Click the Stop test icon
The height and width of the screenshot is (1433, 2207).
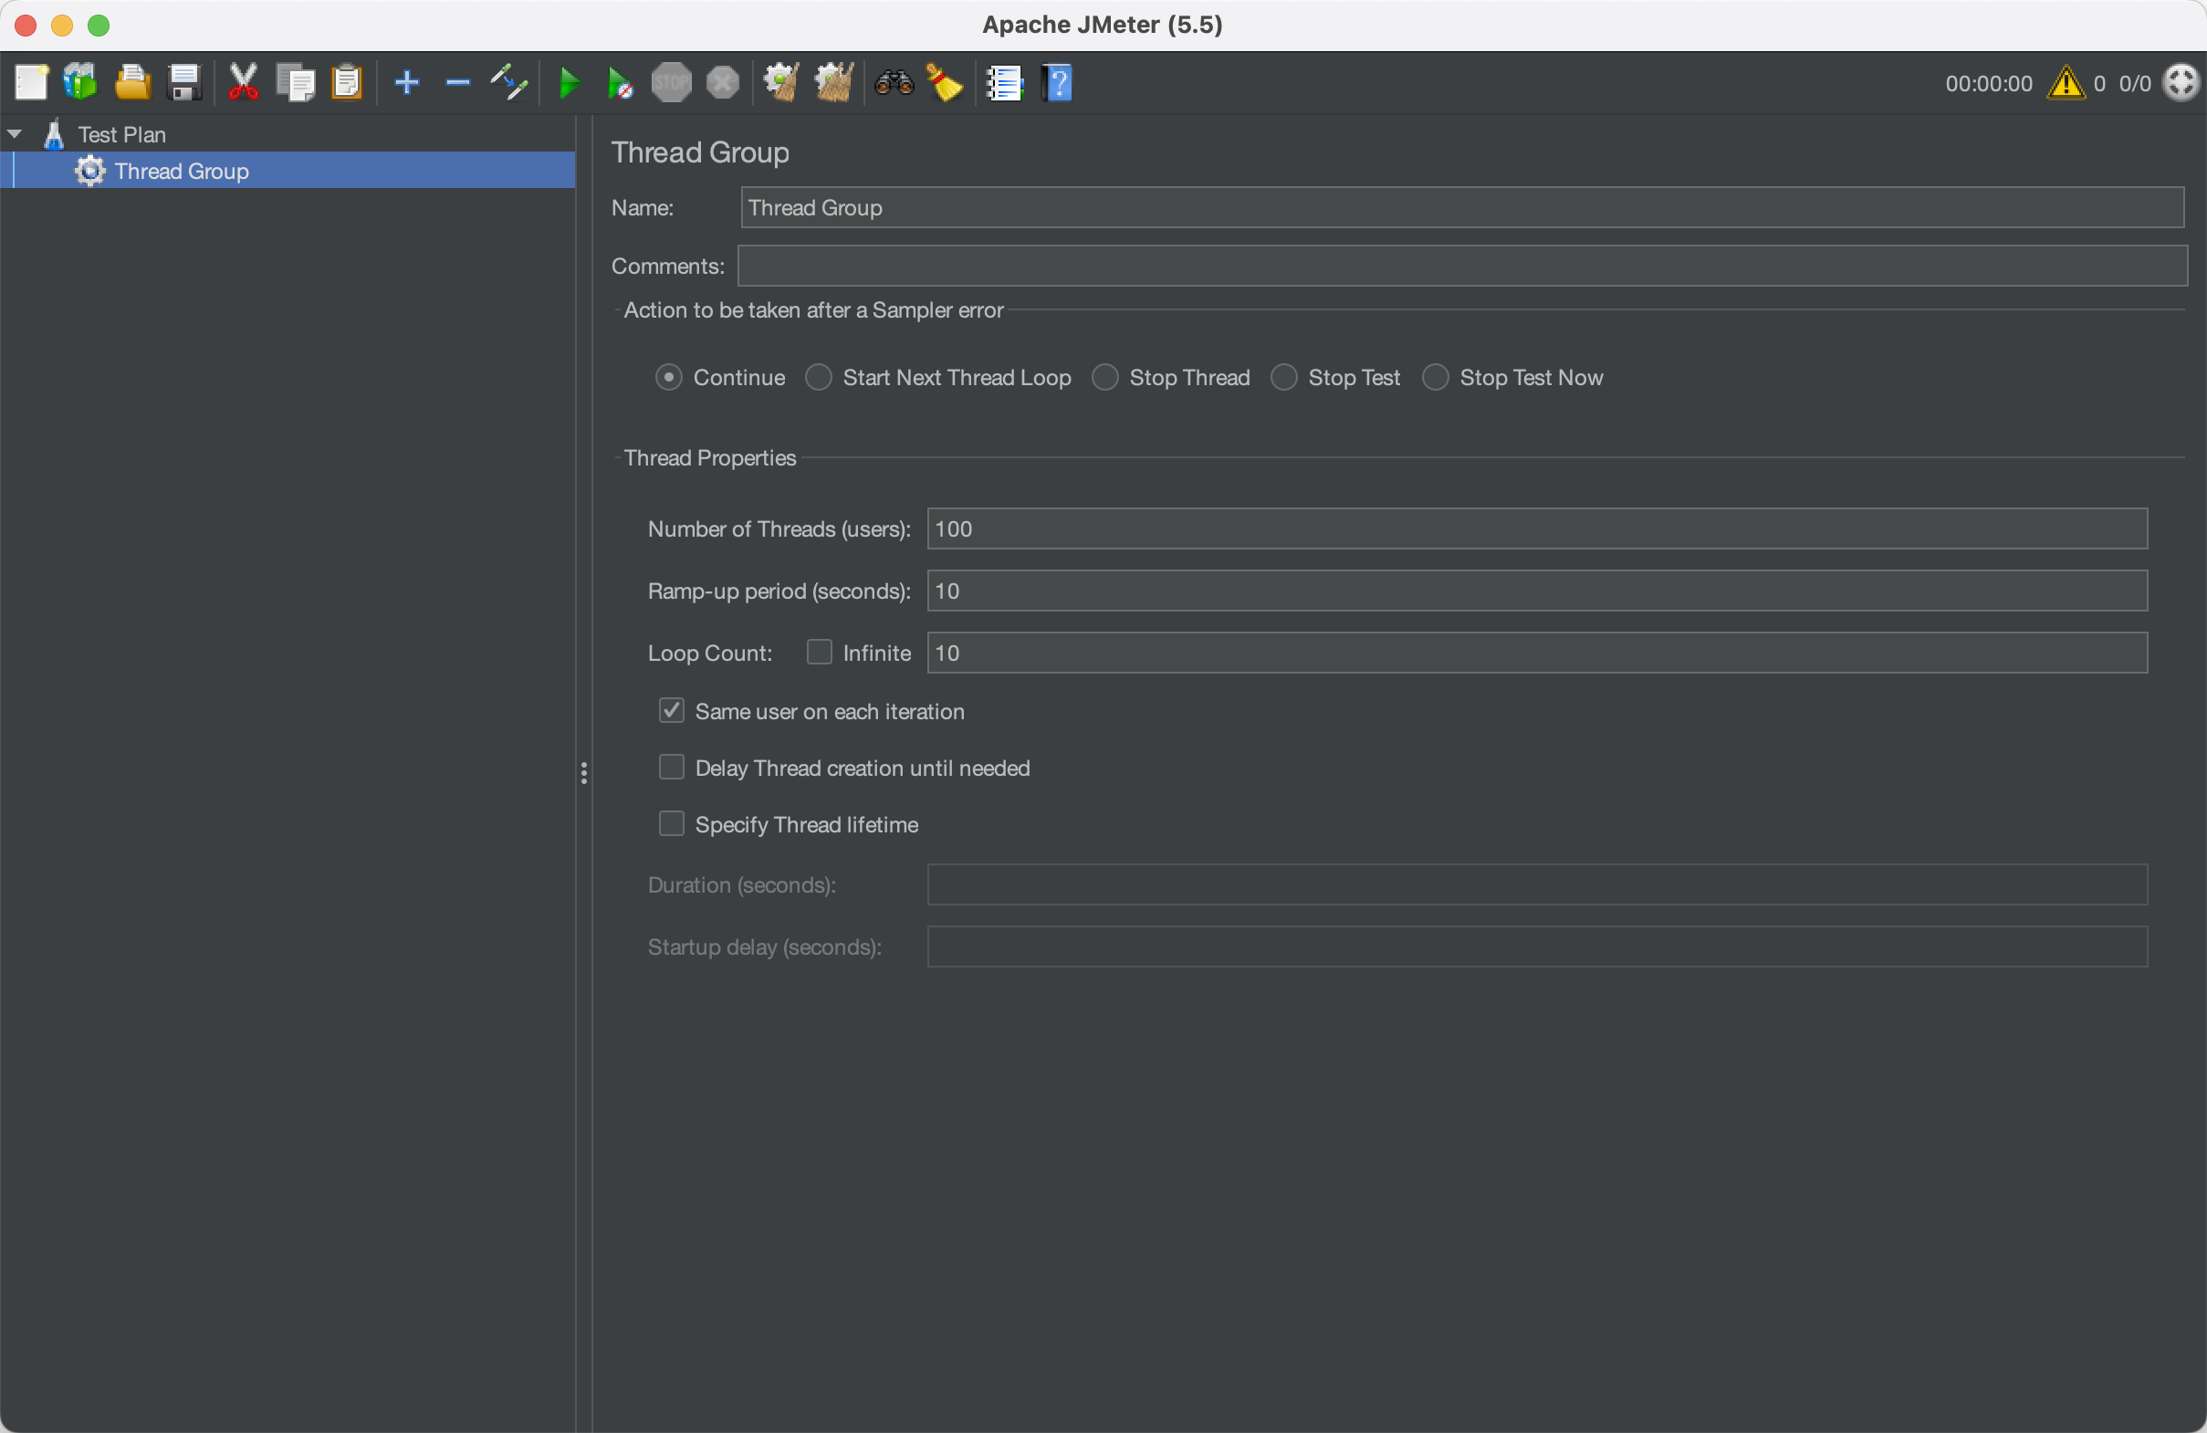pyautogui.click(x=672, y=82)
